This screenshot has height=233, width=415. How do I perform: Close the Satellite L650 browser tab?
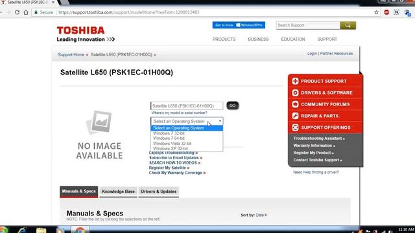point(53,2)
